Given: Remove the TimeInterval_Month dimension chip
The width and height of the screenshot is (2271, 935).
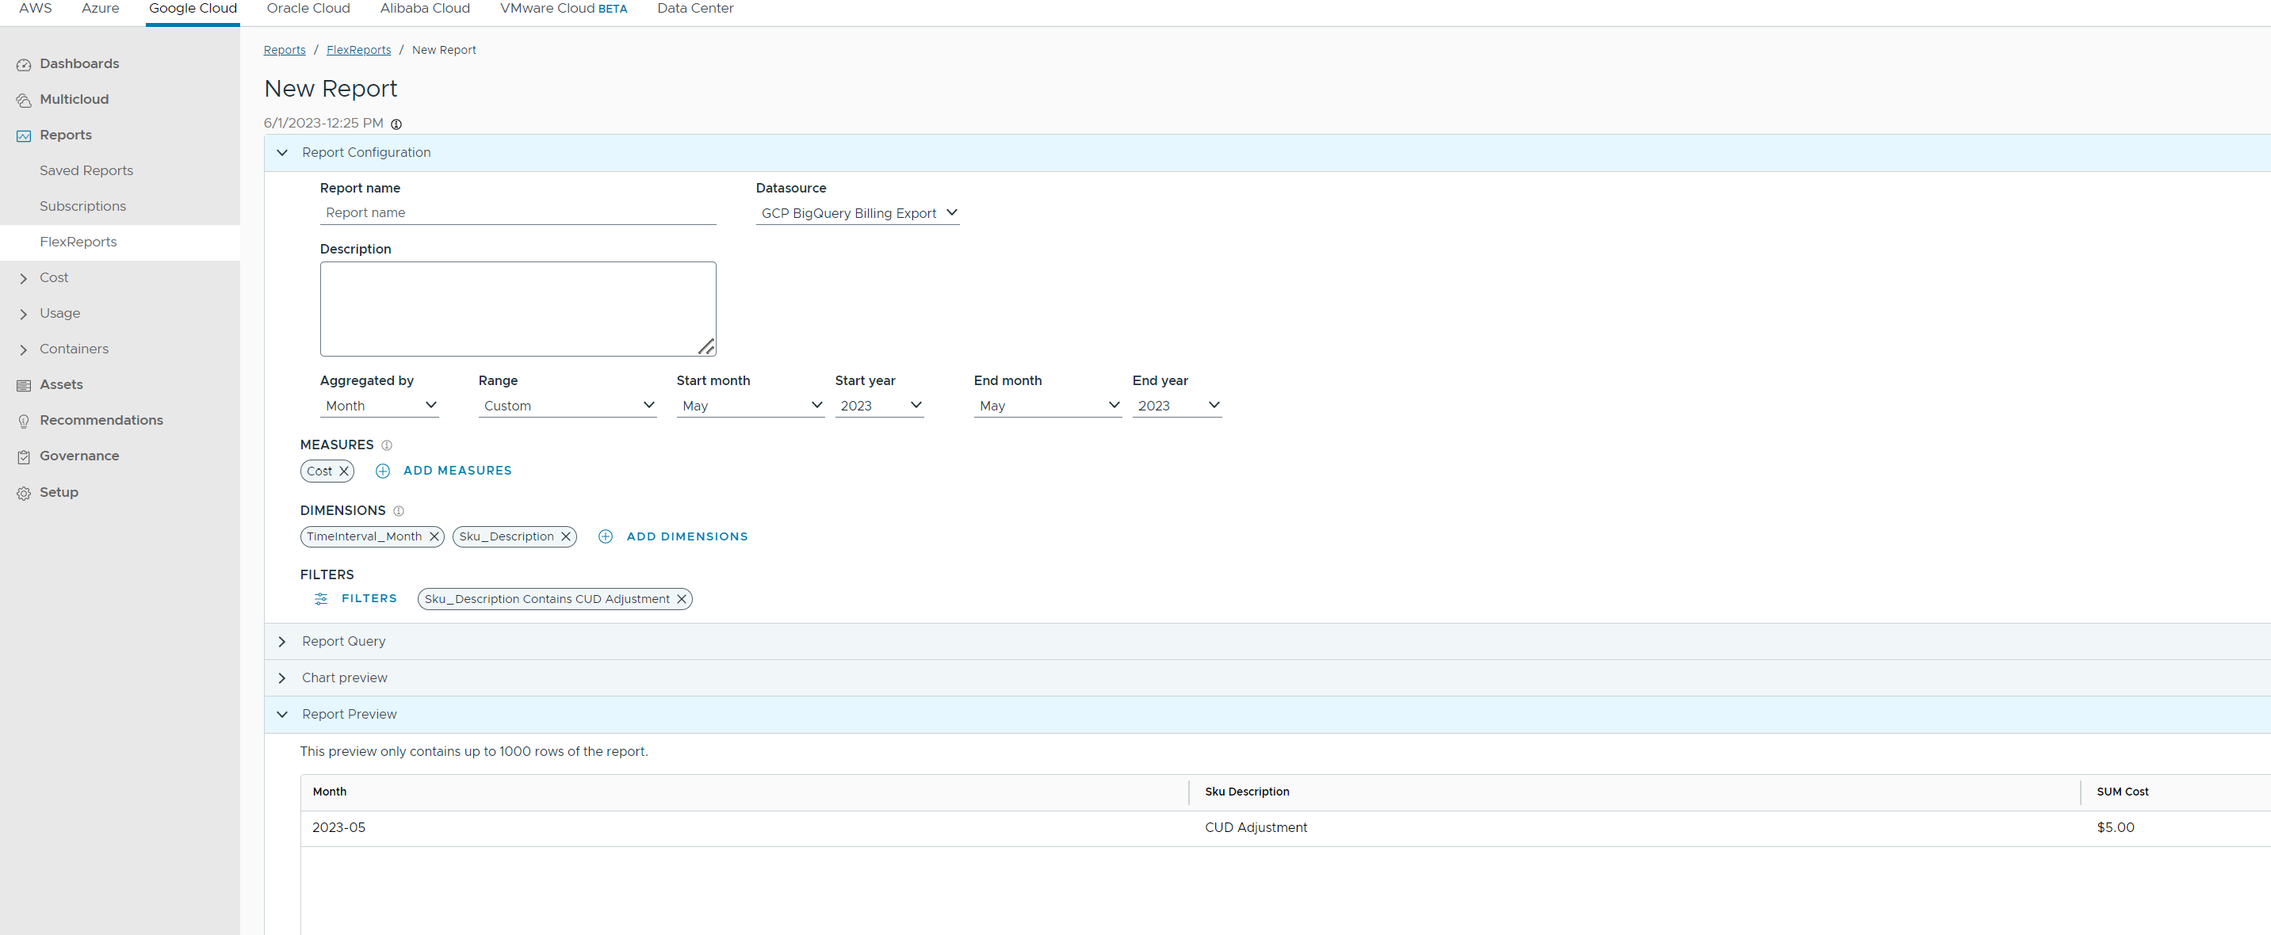Looking at the screenshot, I should 434,536.
